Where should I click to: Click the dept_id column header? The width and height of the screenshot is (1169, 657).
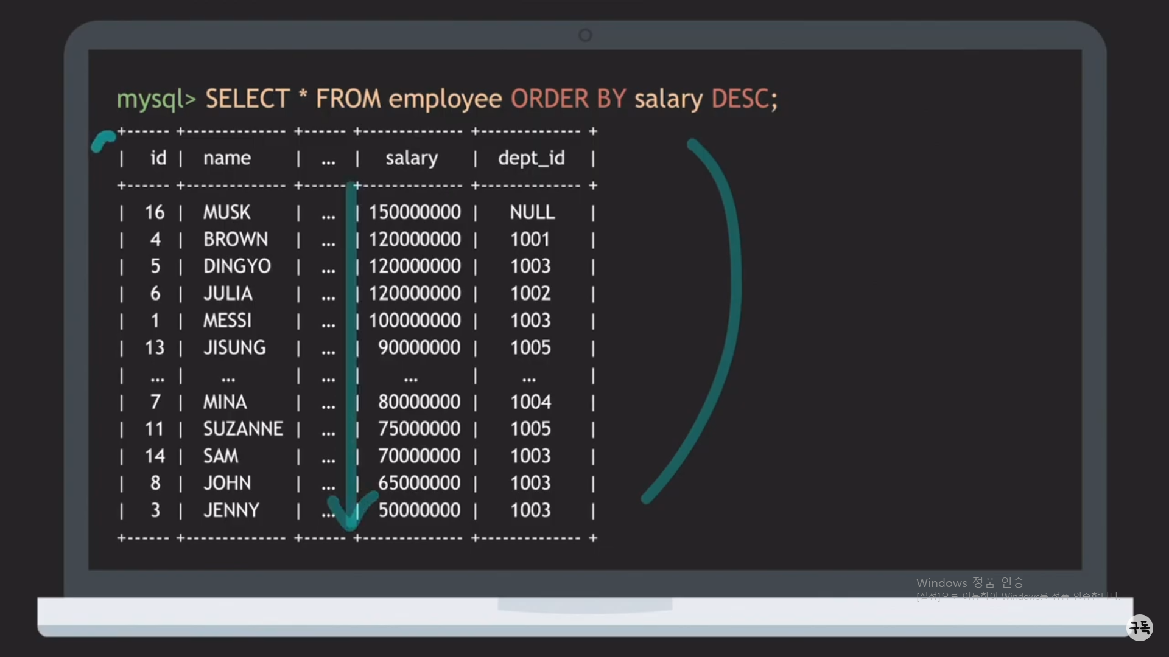tap(531, 158)
